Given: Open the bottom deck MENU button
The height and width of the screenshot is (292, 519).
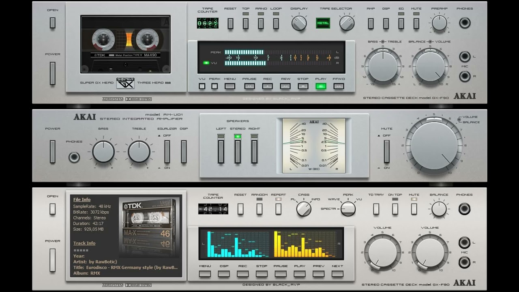Looking at the screenshot, I should click(x=205, y=274).
